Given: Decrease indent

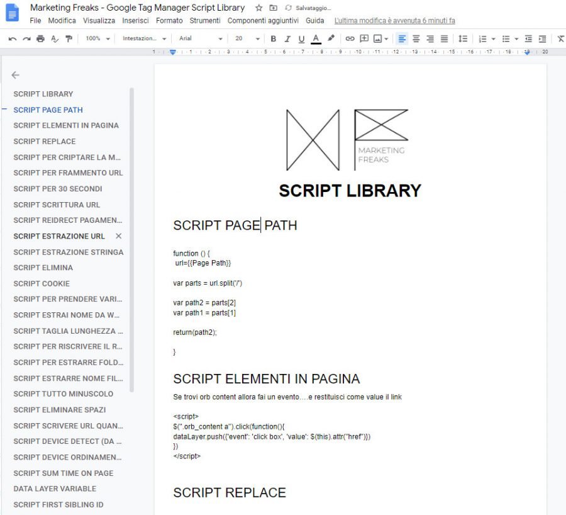Looking at the screenshot, I should (528, 39).
